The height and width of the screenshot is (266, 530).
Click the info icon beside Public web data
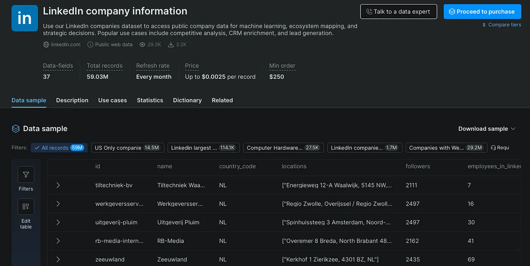pyautogui.click(x=90, y=45)
